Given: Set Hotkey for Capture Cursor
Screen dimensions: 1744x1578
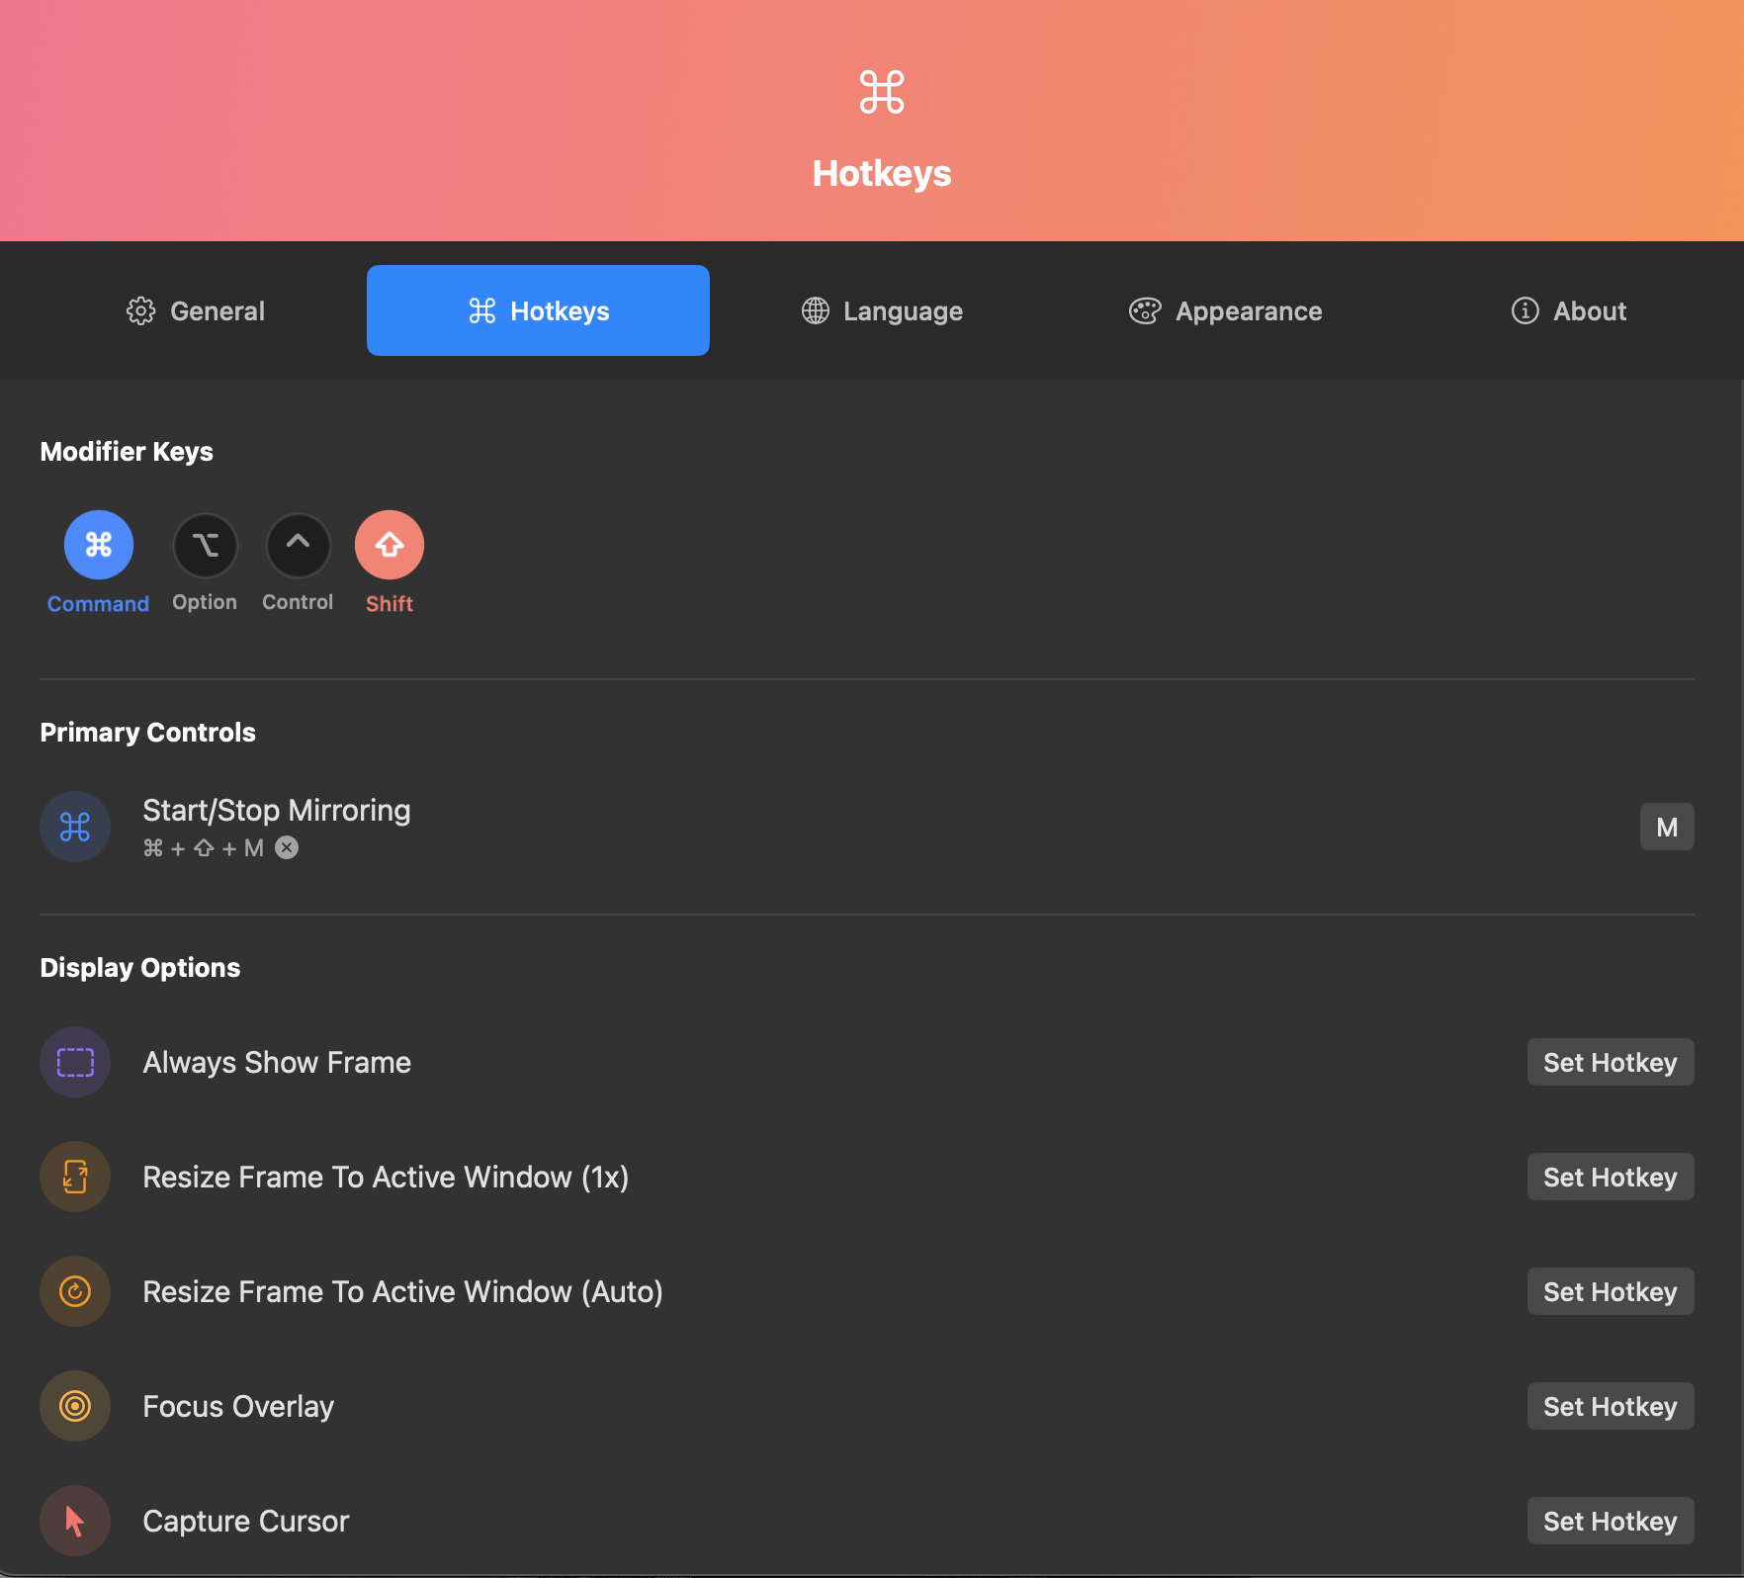Looking at the screenshot, I should click(x=1611, y=1521).
